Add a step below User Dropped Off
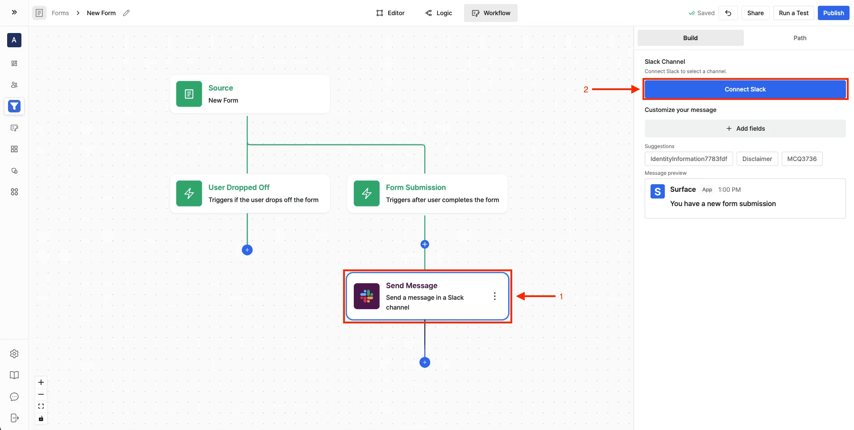 click(247, 250)
